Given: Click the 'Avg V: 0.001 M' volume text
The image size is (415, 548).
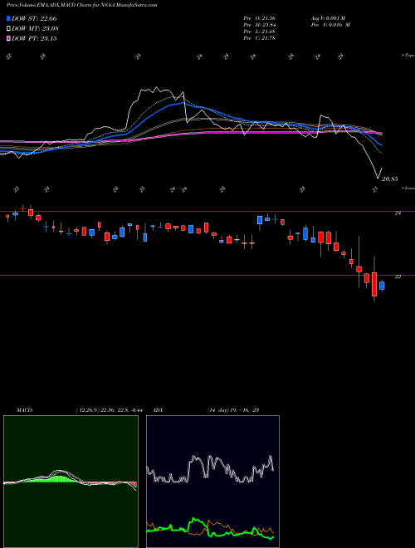Looking at the screenshot, I should tap(328, 17).
